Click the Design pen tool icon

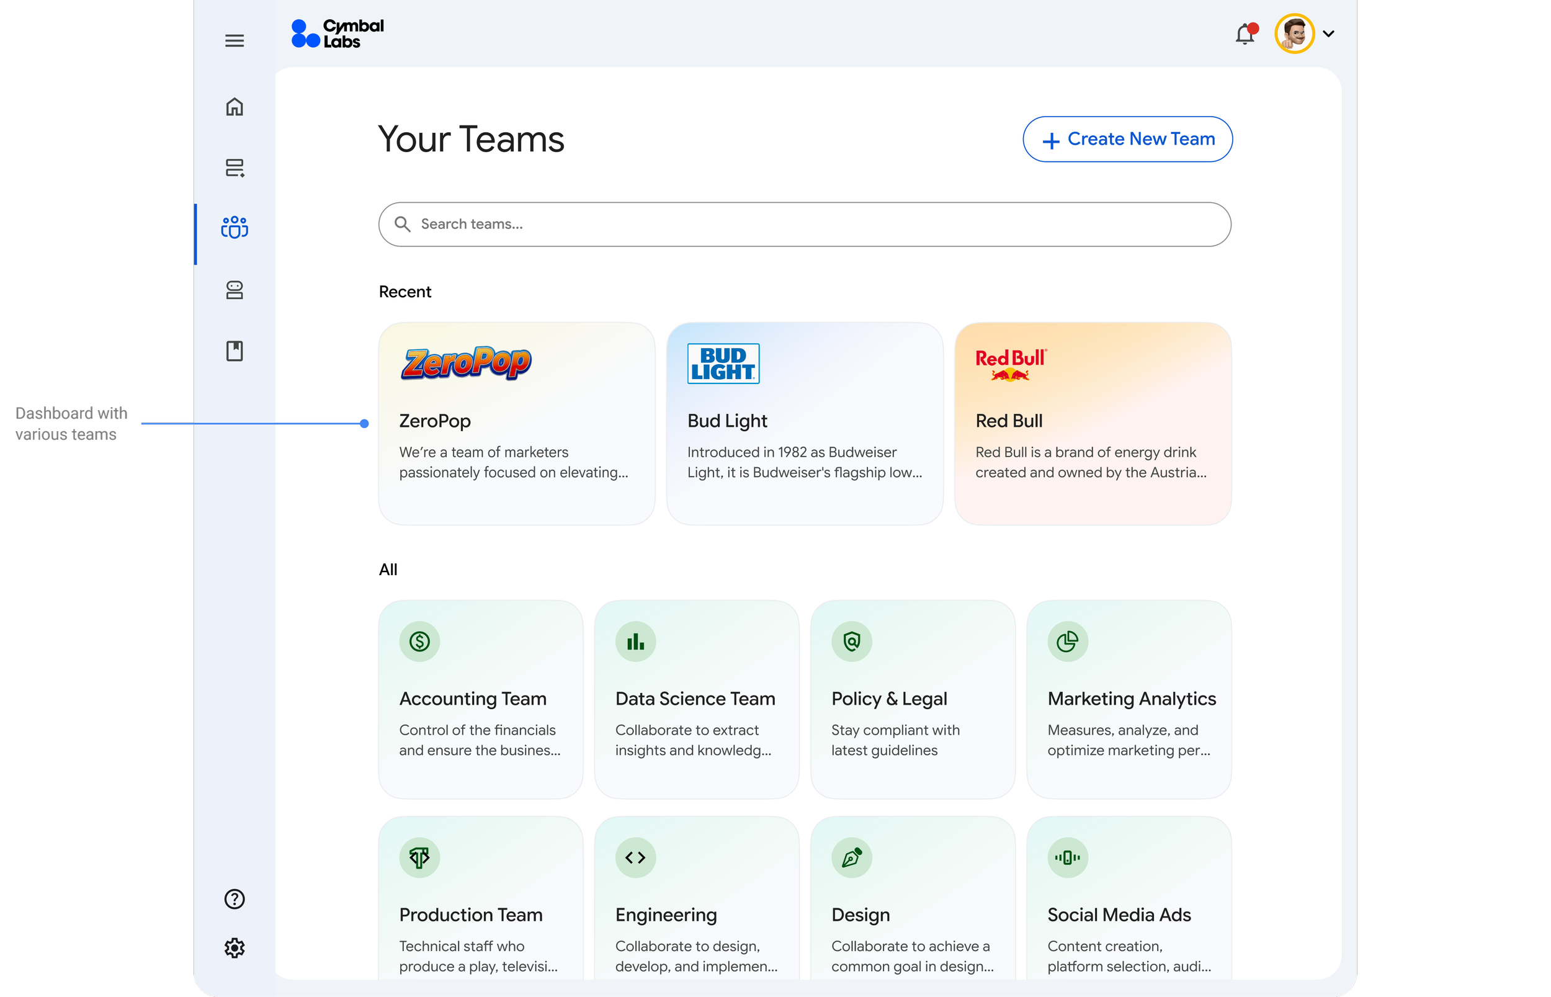point(852,858)
